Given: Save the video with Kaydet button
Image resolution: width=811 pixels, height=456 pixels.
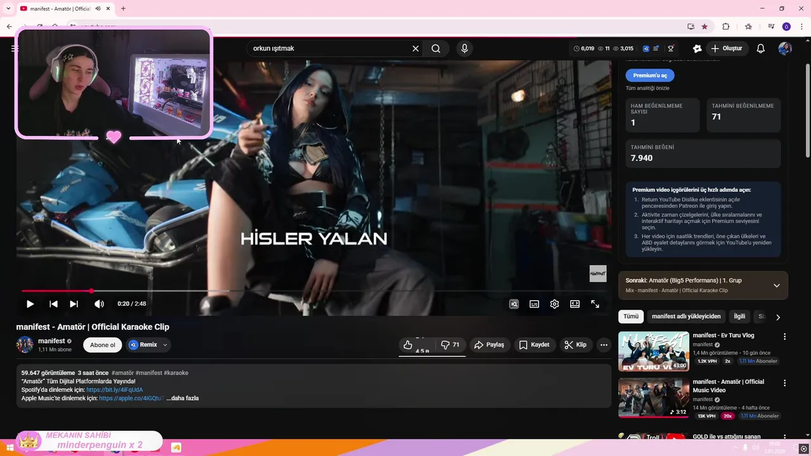Looking at the screenshot, I should pyautogui.click(x=534, y=345).
